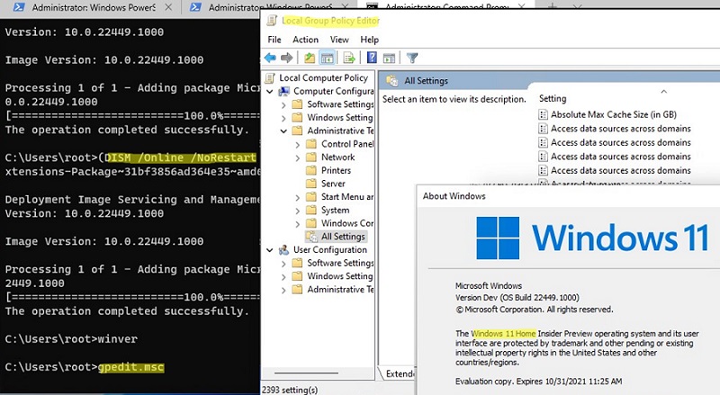The width and height of the screenshot is (720, 395).
Task: Collapse the User Configuration tree node
Action: pyautogui.click(x=273, y=250)
